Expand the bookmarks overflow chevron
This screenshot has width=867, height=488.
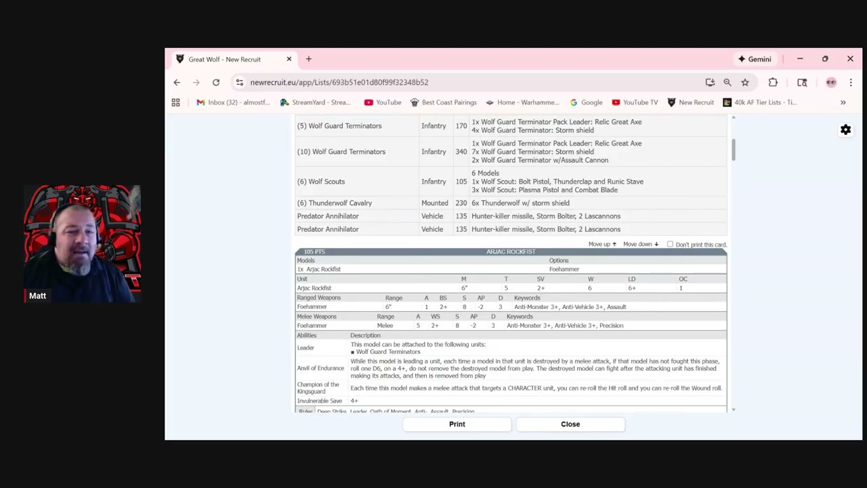click(843, 102)
